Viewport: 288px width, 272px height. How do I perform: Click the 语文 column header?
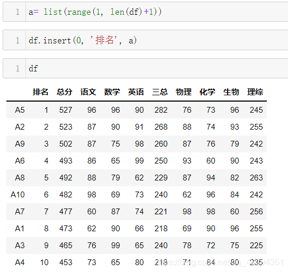click(x=88, y=92)
